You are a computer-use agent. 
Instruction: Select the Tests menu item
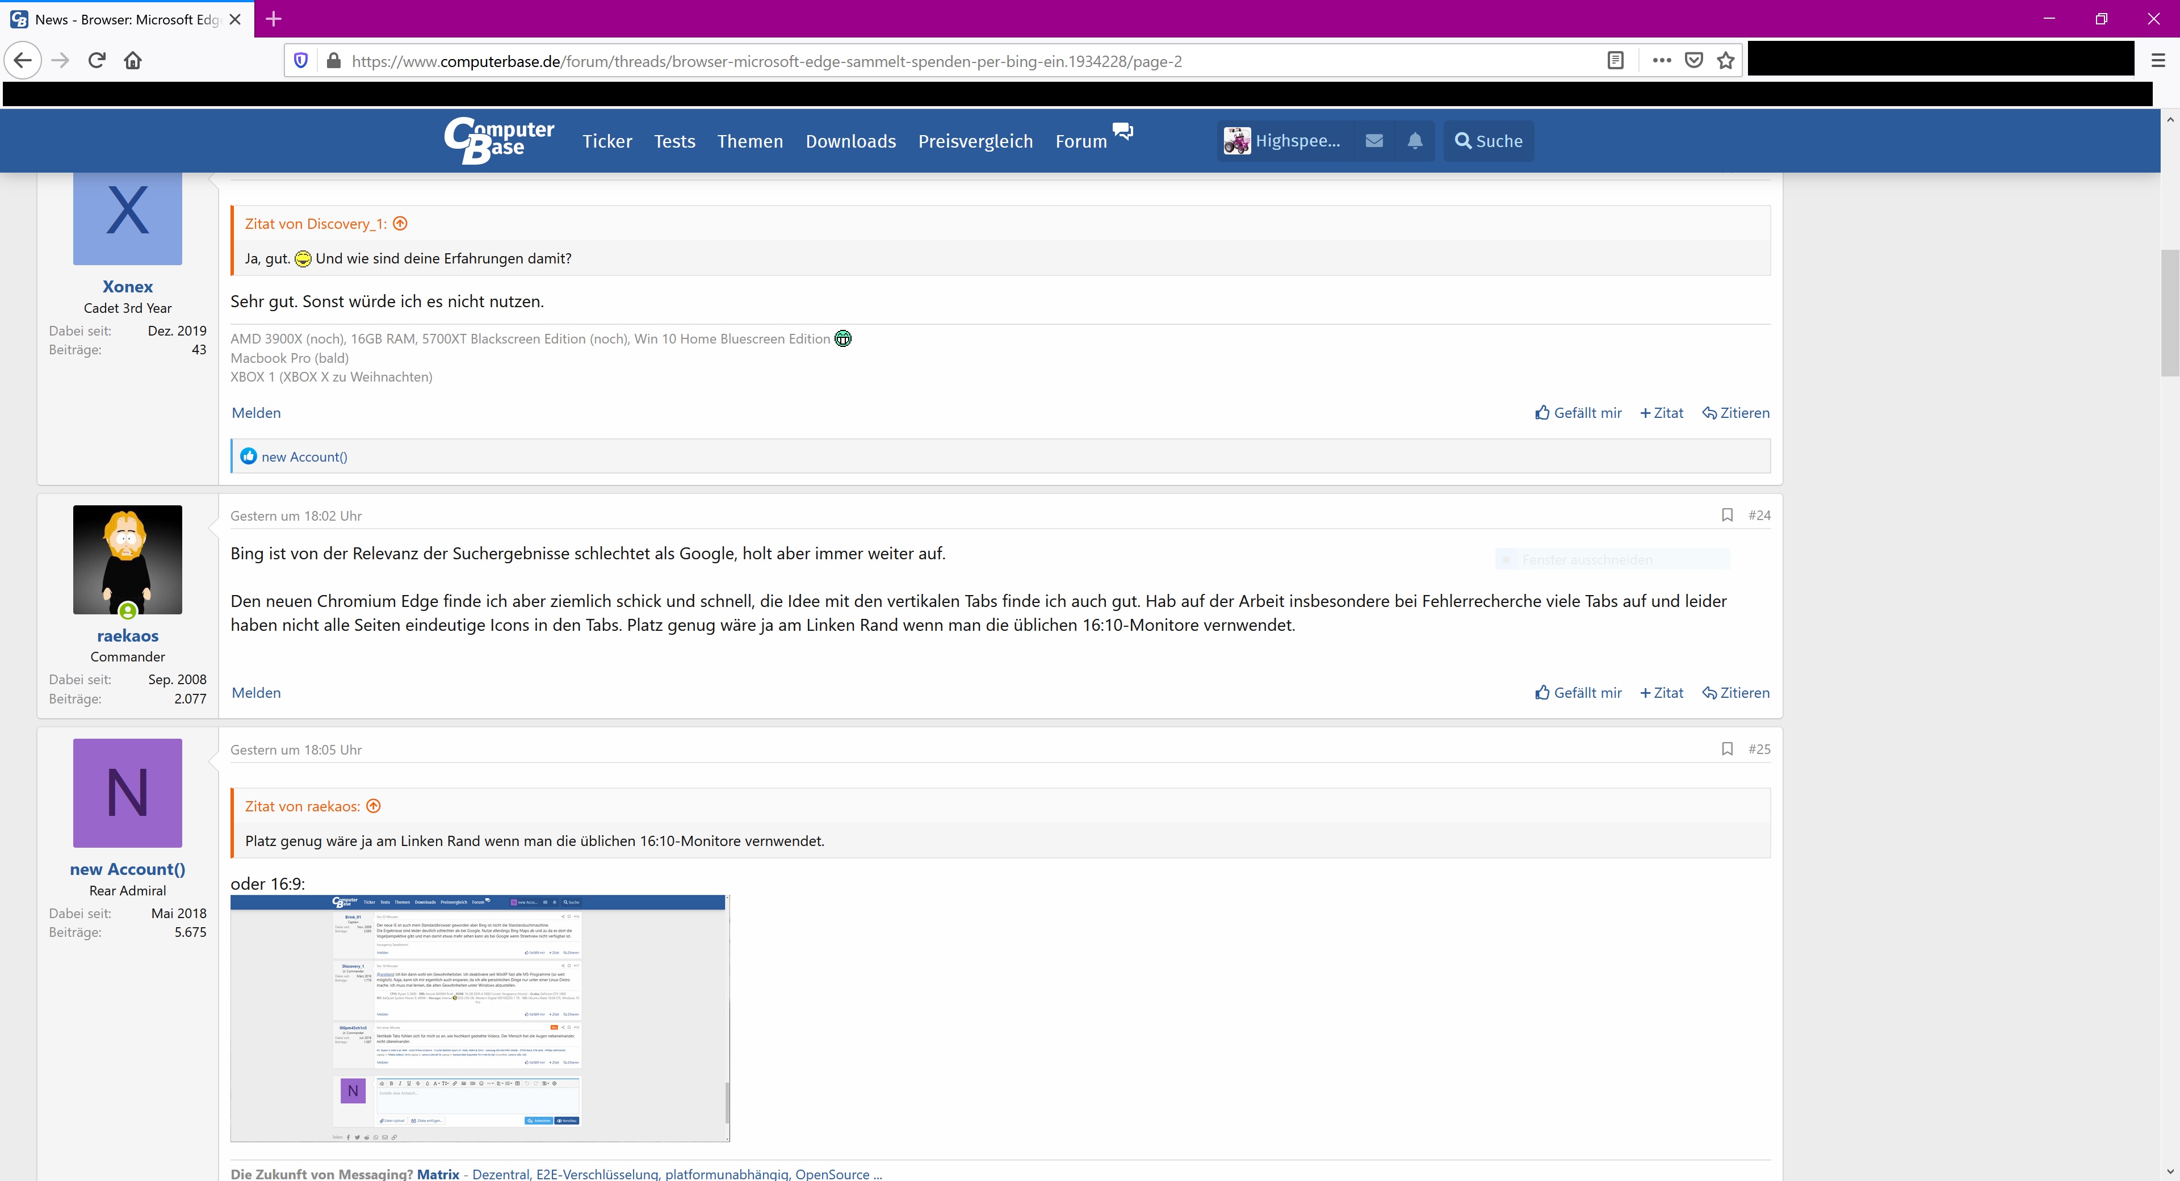(x=672, y=141)
